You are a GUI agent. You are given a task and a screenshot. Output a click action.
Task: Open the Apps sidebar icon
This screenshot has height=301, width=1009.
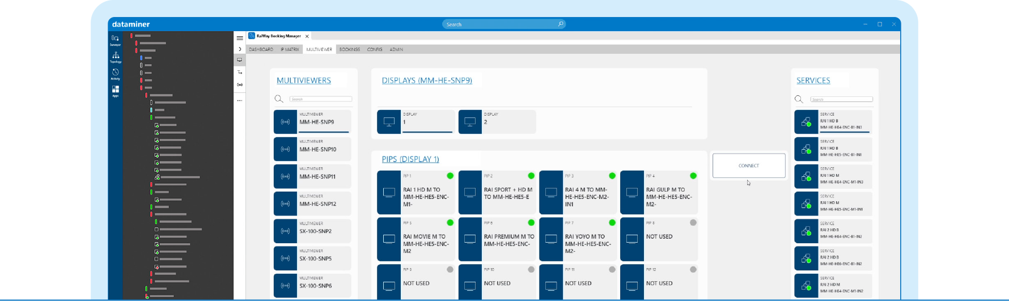click(x=115, y=91)
